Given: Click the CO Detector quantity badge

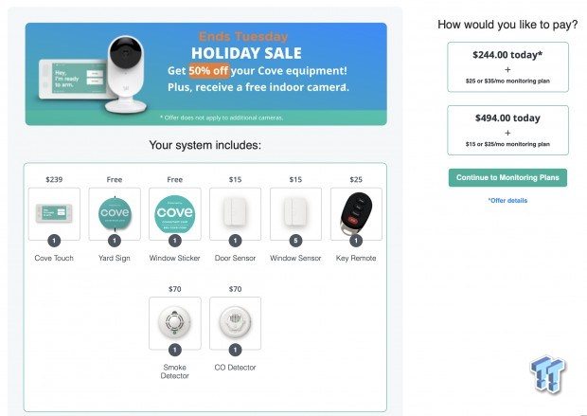Looking at the screenshot, I should click(x=235, y=350).
